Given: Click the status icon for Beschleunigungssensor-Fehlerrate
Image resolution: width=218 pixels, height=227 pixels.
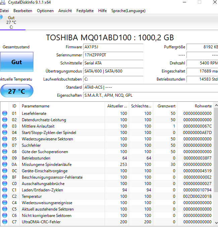Looking at the screenshot, I should (5, 177).
